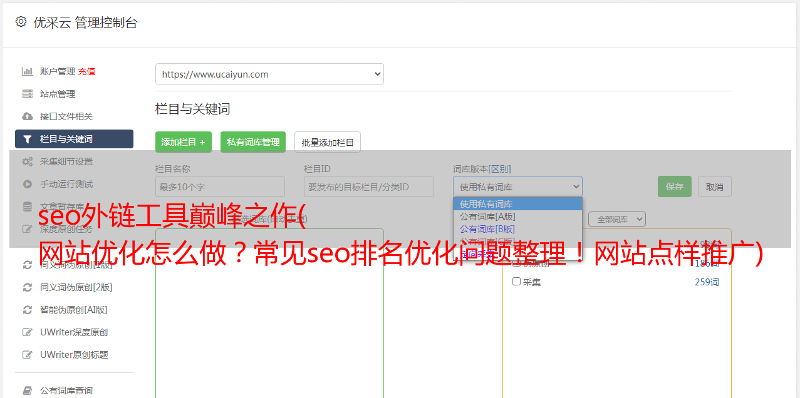Viewport: 800px width, 398px height.
Task: Check the 采集 checkbox
Action: tap(516, 282)
